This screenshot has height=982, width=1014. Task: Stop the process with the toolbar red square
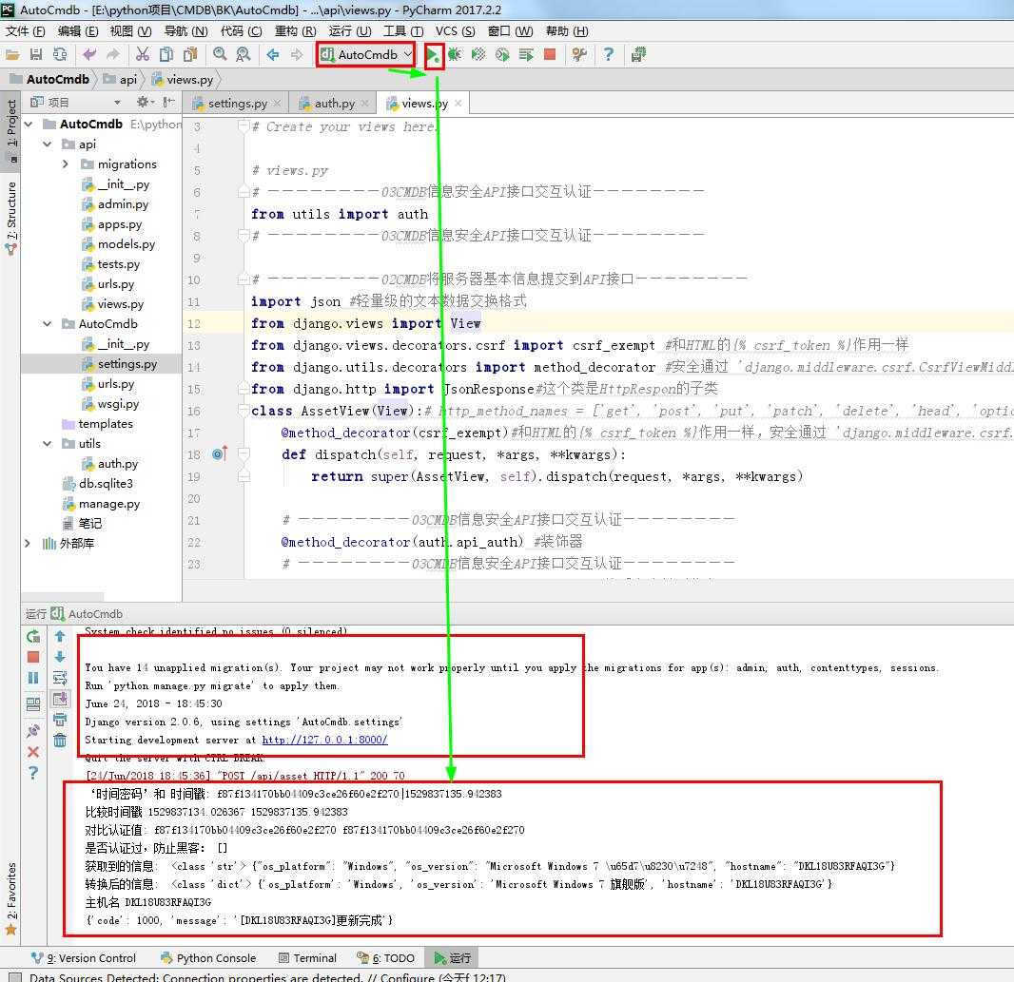(550, 55)
